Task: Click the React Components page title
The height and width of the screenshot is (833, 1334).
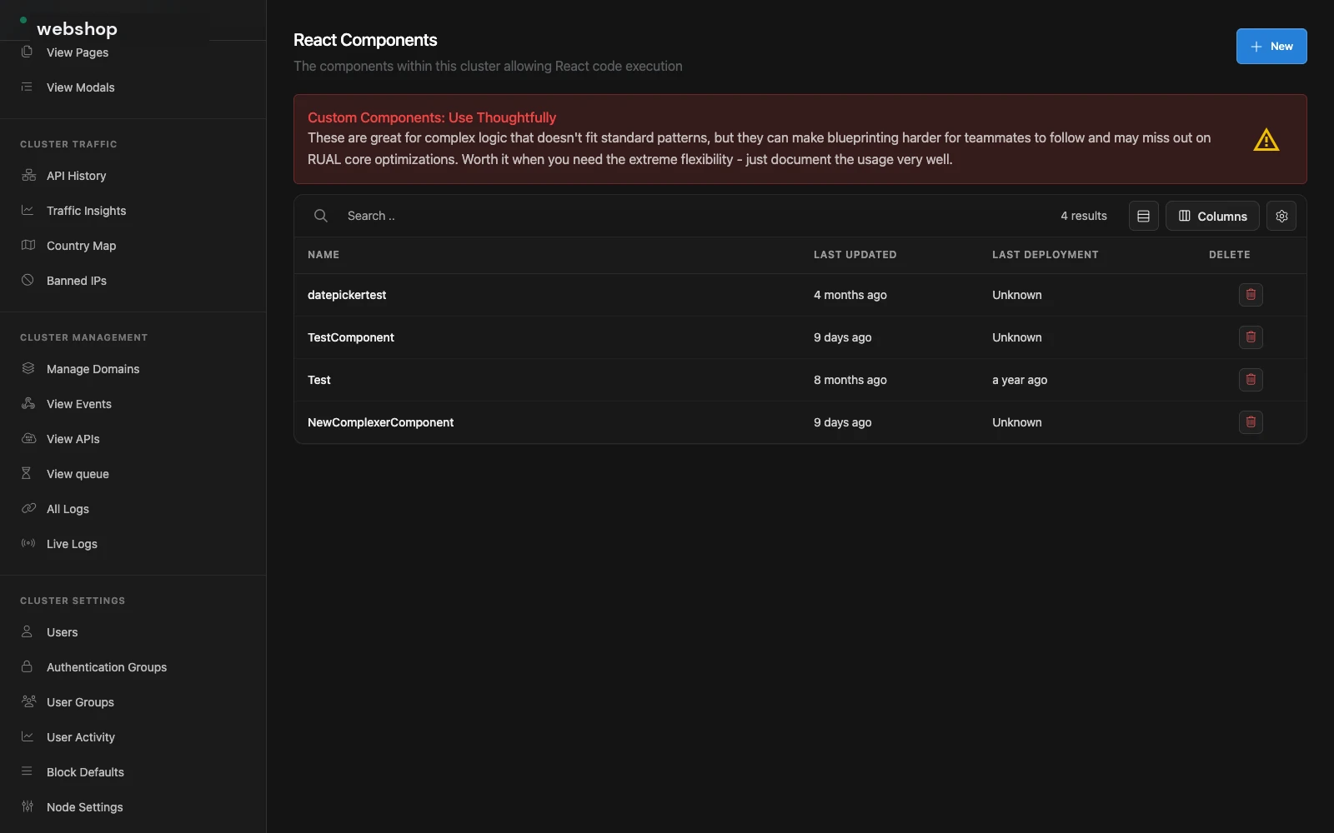Action: [365, 40]
